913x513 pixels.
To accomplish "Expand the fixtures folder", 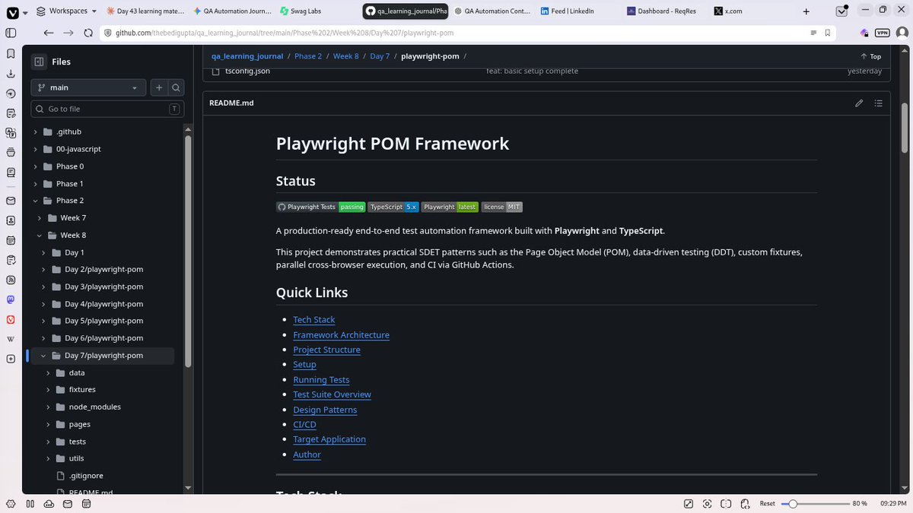I will coord(48,390).
